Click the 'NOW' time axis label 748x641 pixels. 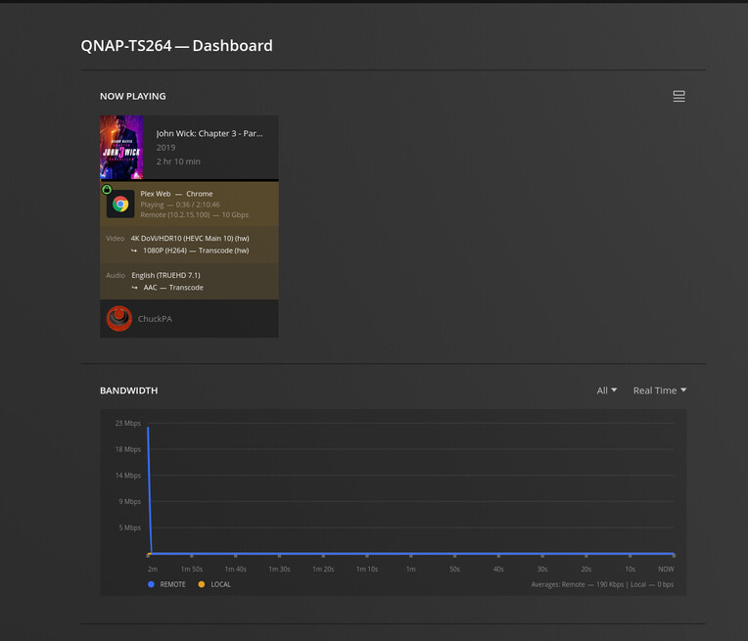coord(666,569)
